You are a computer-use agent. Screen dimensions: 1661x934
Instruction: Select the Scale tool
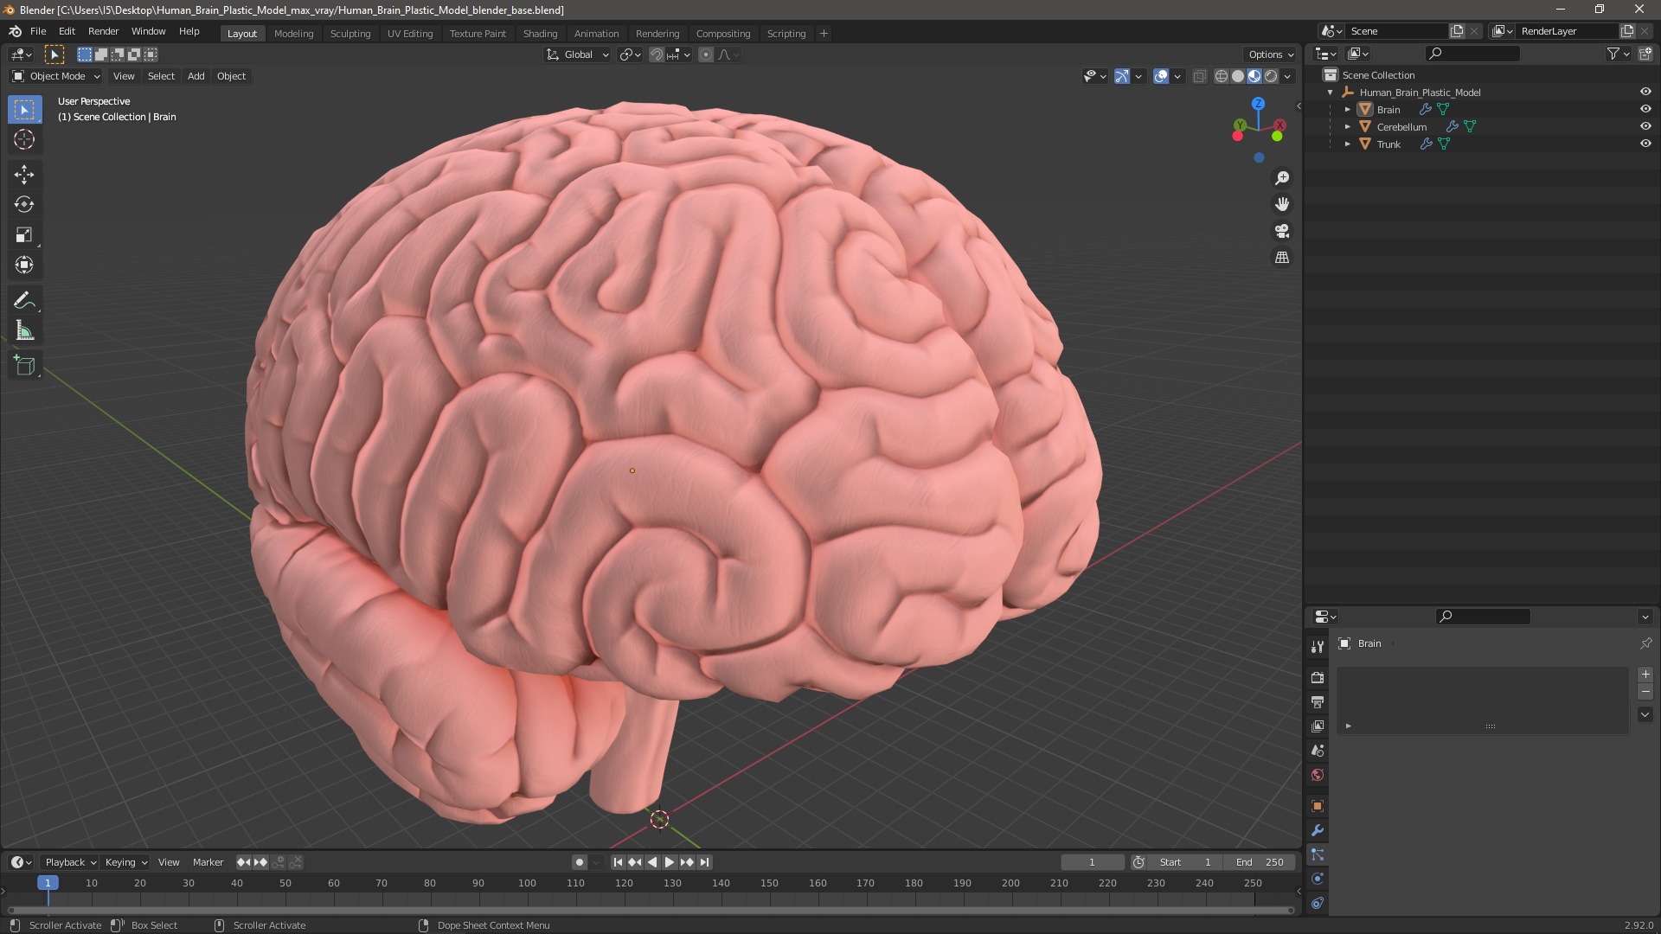[x=24, y=235]
